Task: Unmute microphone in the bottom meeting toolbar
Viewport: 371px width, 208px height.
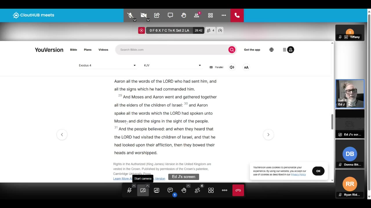Action: pos(129,190)
